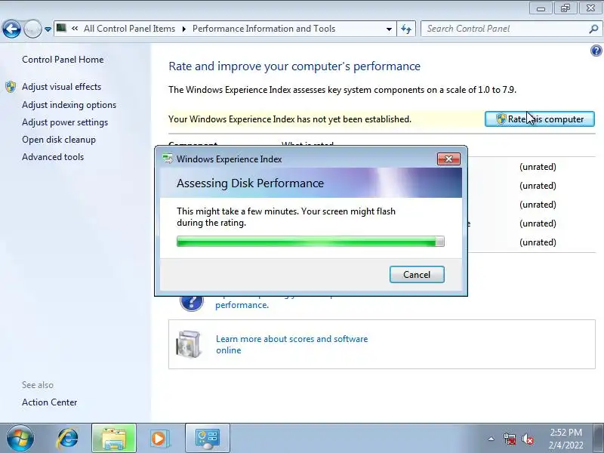
Task: Open the double-chevron breadcrumb overflow
Action: [75, 29]
